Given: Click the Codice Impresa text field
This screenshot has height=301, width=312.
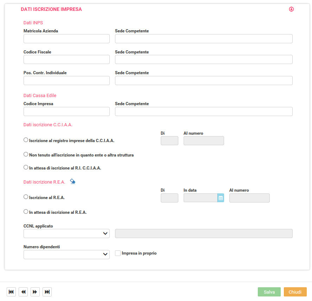Looking at the screenshot, I should [x=66, y=111].
